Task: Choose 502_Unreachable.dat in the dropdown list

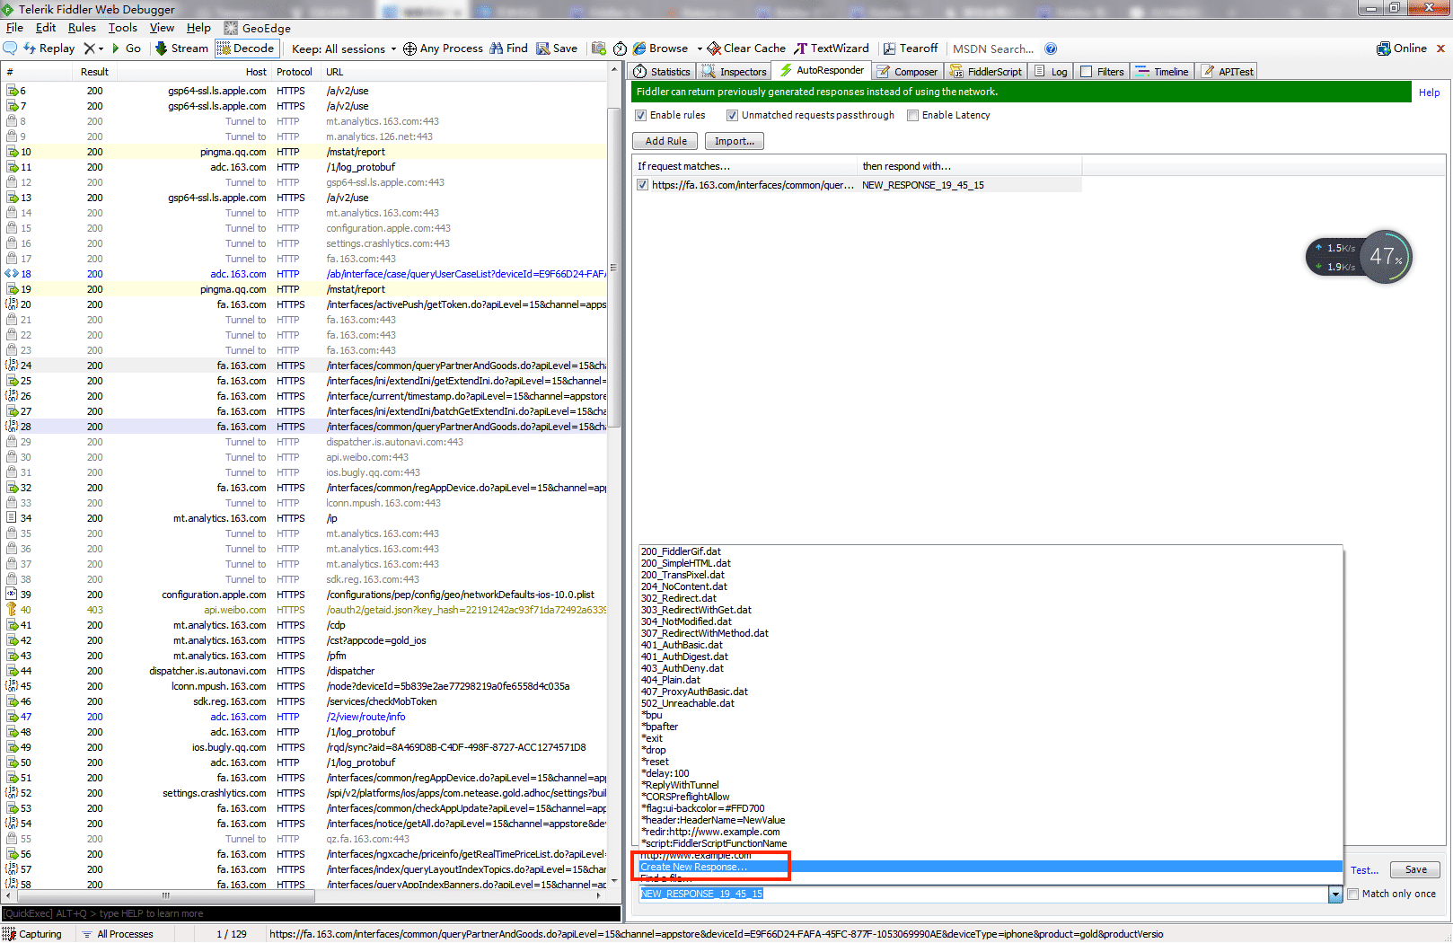Action: coord(687,703)
